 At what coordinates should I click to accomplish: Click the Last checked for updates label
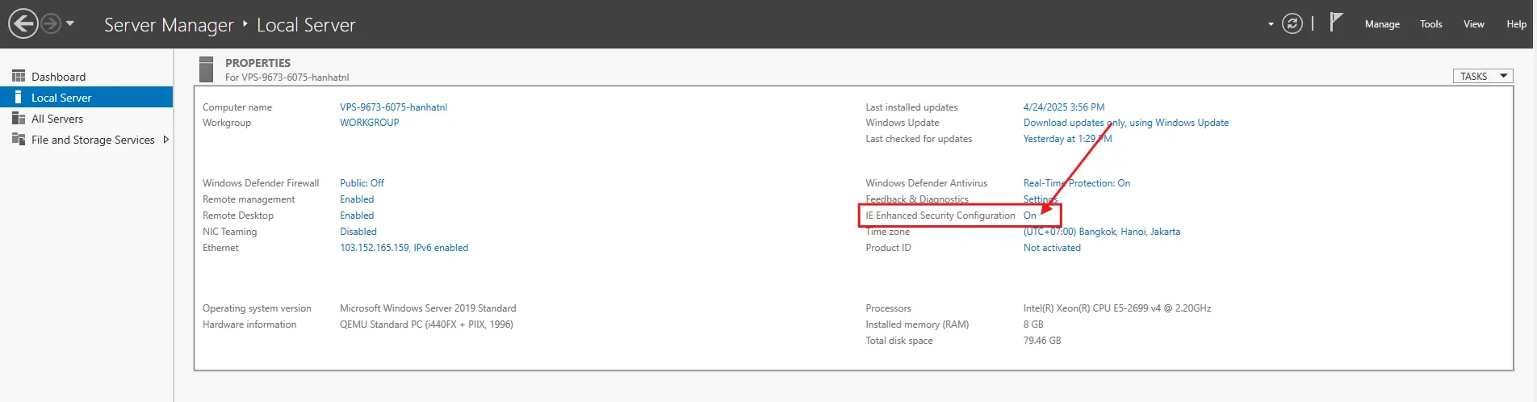[919, 139]
